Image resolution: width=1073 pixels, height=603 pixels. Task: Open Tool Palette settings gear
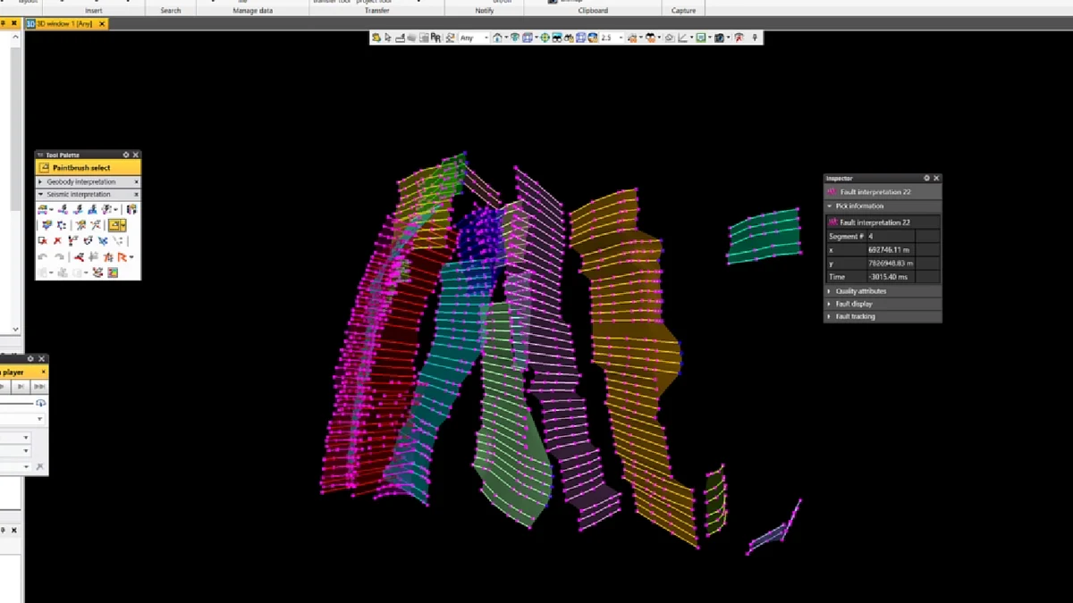click(x=126, y=155)
